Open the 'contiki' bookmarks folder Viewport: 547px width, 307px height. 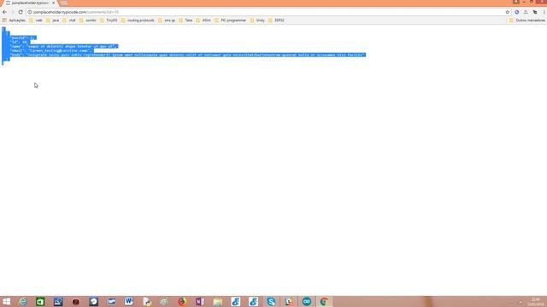pyautogui.click(x=87, y=20)
